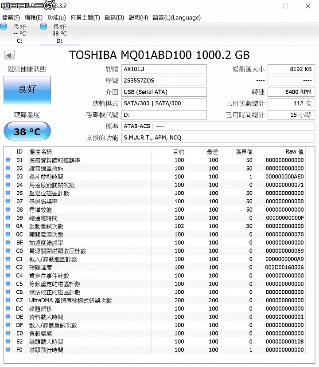This screenshot has width=319, height=367.
Task: Click the TOSHIBA MQ01ABD100 1000.2 GB title
Action: click(159, 55)
